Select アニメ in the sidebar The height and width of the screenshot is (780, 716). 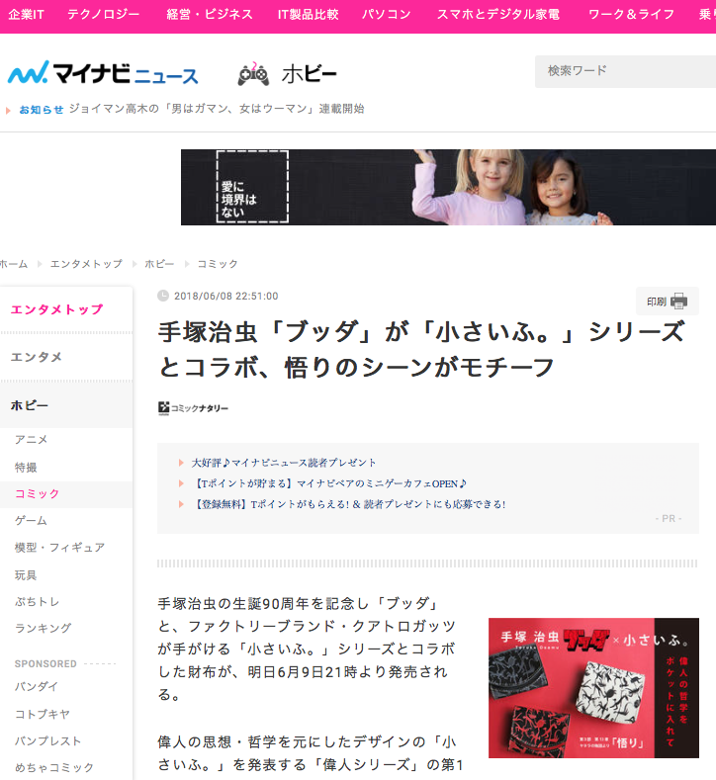[32, 440]
